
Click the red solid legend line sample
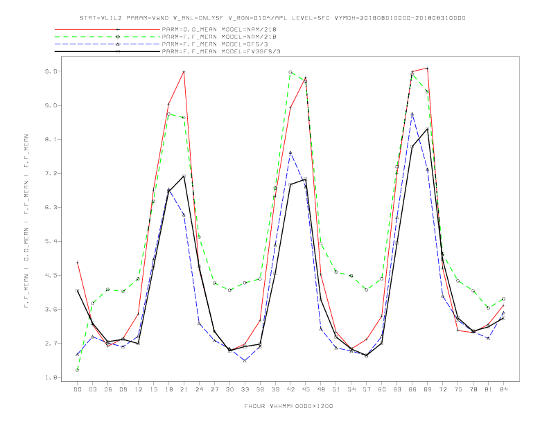[107, 29]
